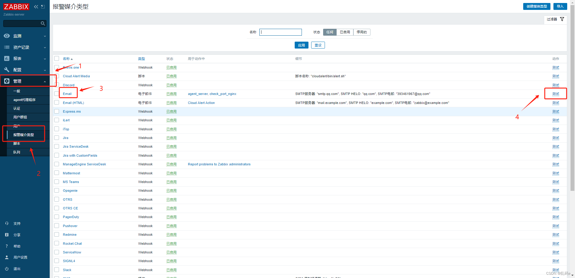Click 测试 link for Email row
Viewport: 575px width, 278px height.
pos(556,94)
